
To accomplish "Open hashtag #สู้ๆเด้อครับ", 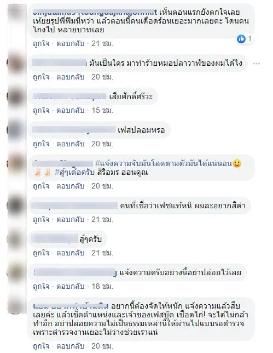I will [x=74, y=173].
